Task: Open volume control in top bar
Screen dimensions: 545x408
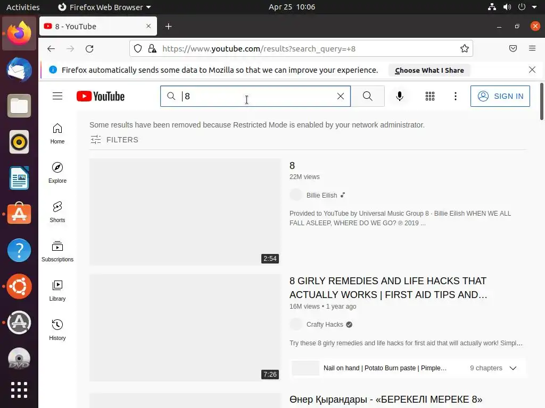Action: [x=507, y=7]
